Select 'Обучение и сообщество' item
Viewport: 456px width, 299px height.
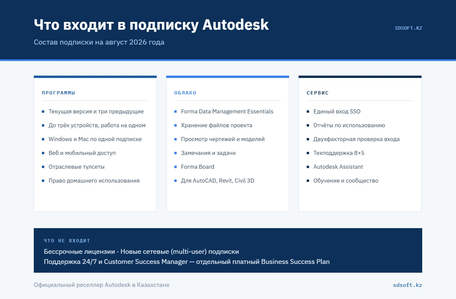pos(346,181)
